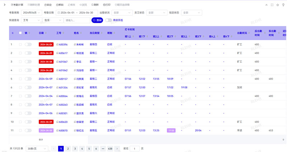Screen dimensions: 287x152
Task: Click the 浏览 view icon in toolbar
Action: click(81, 5)
